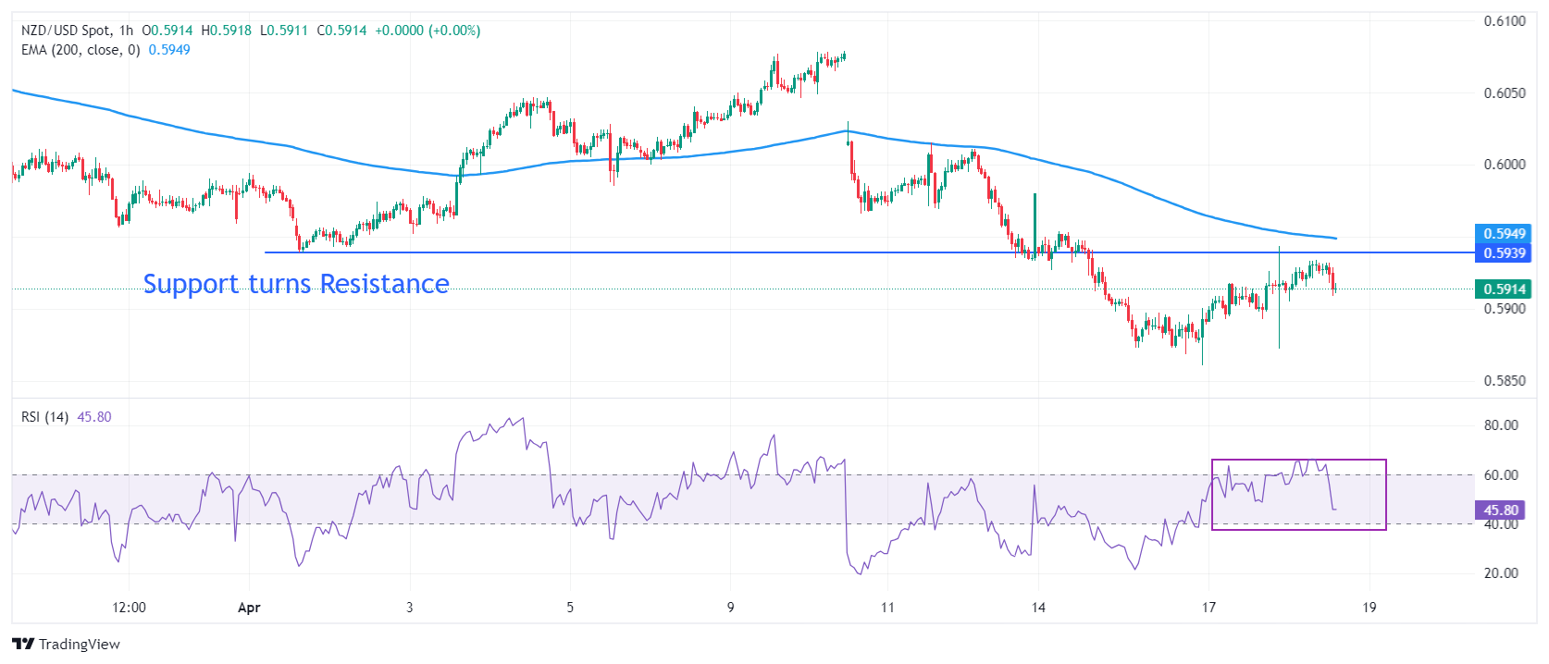Click the green 0.5914 current price tag
The height and width of the screenshot is (664, 1549).
pyautogui.click(x=1504, y=289)
